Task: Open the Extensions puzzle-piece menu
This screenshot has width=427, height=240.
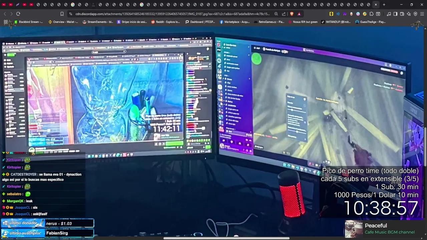Action: coord(371,14)
